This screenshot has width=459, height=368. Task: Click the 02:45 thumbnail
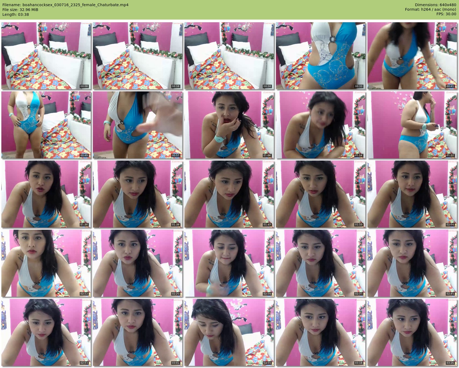412,263
